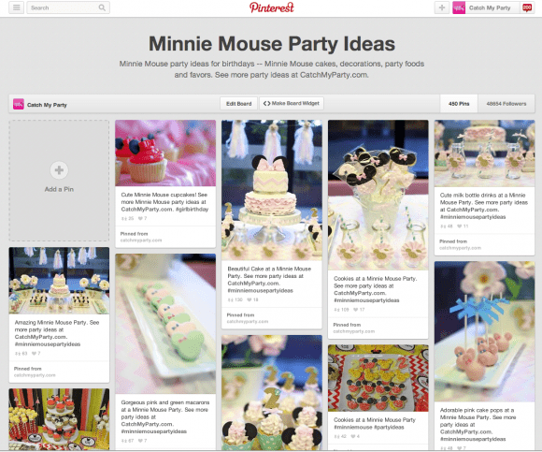Focus the Search input field

[64, 7]
